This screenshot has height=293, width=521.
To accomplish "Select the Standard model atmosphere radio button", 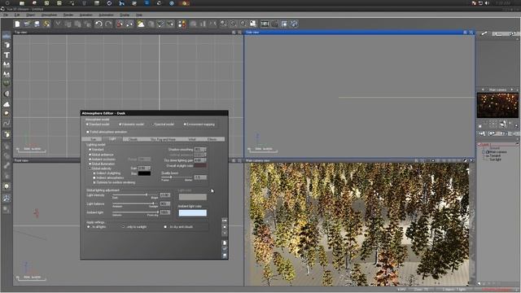I will point(87,125).
